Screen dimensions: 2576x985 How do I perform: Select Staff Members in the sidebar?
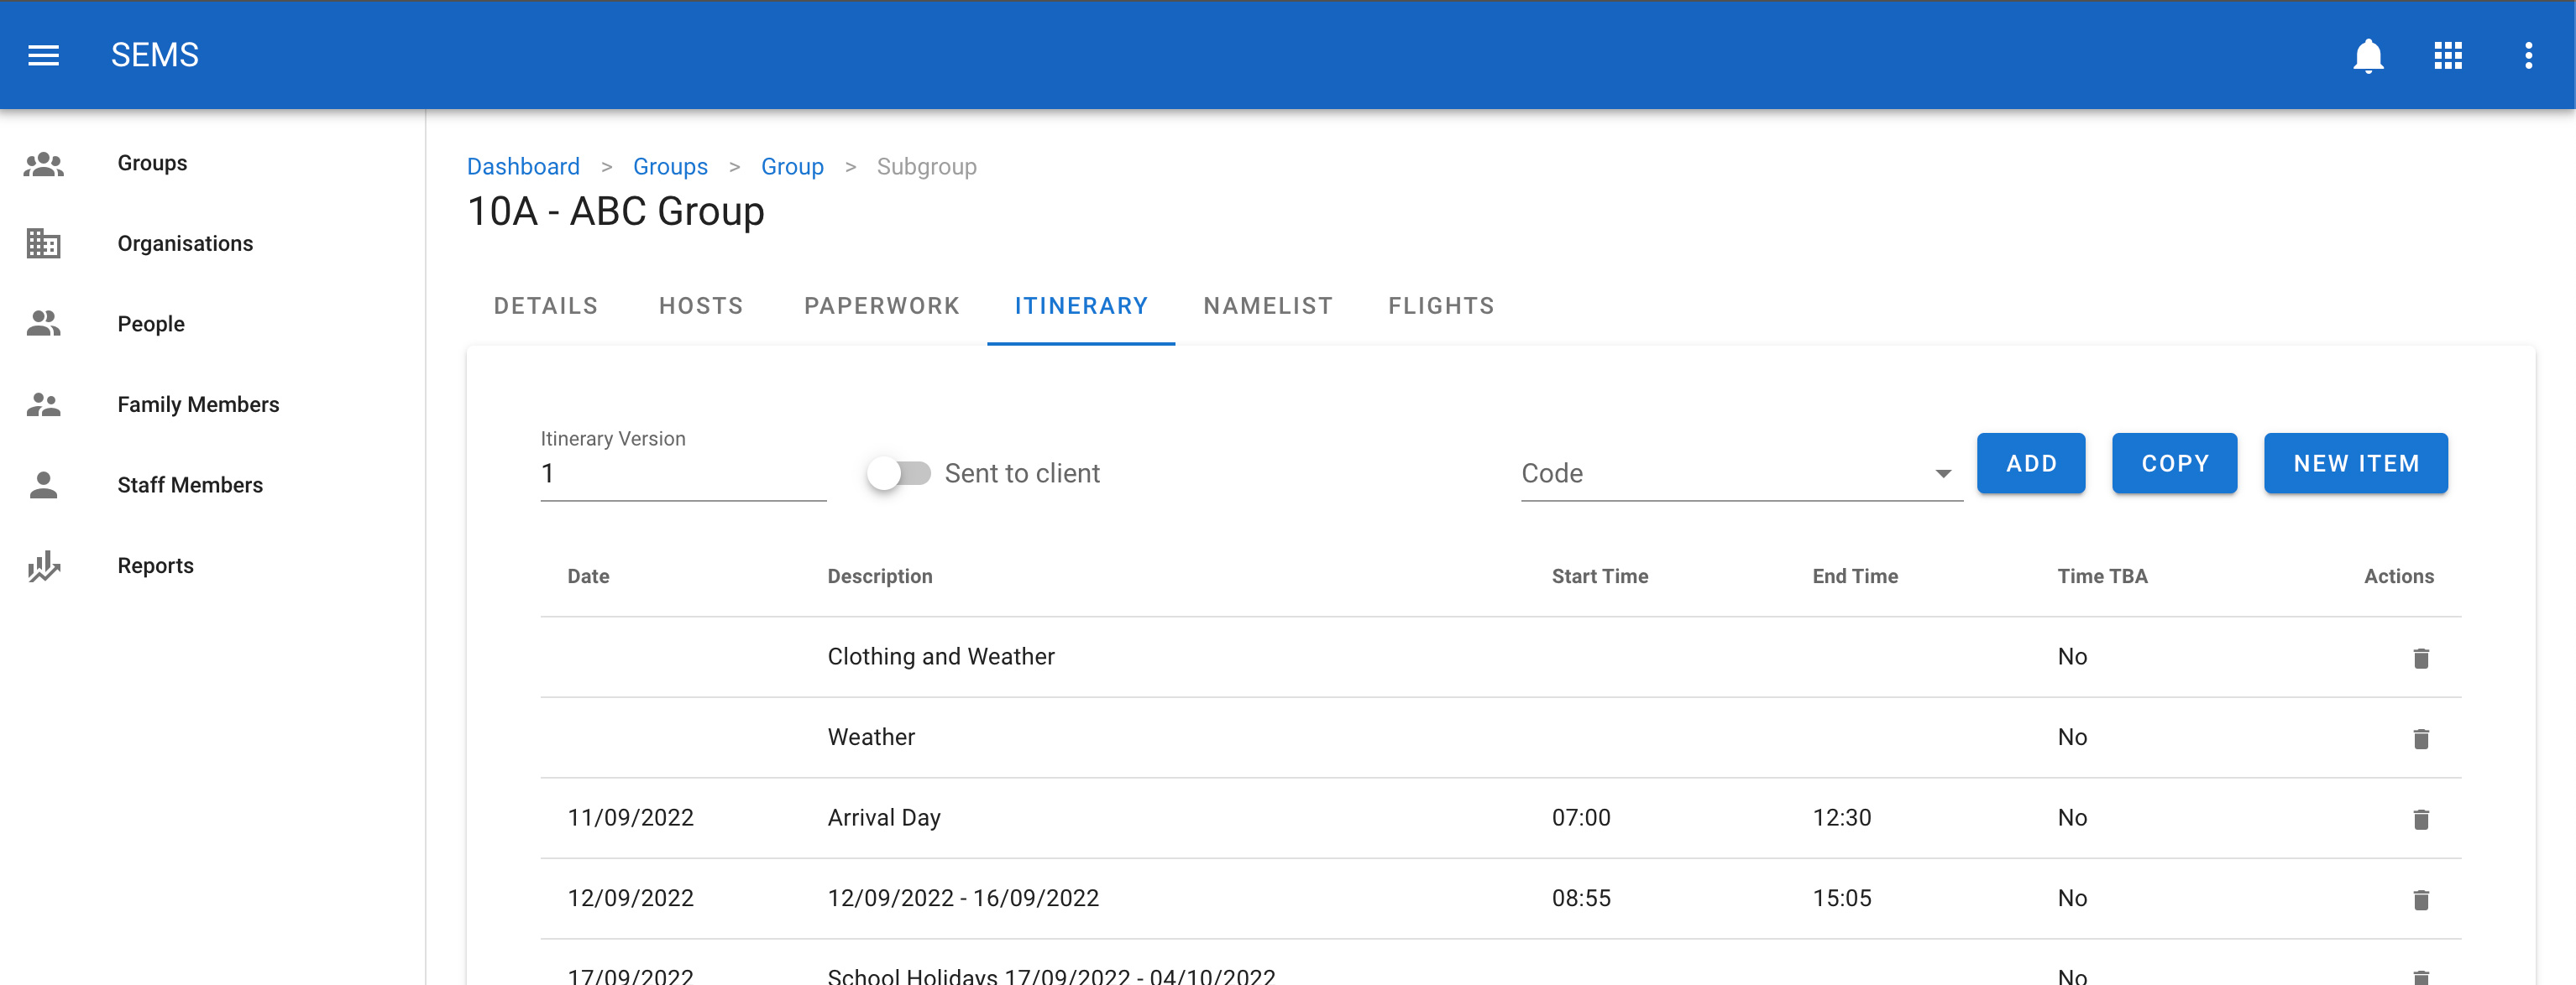189,484
